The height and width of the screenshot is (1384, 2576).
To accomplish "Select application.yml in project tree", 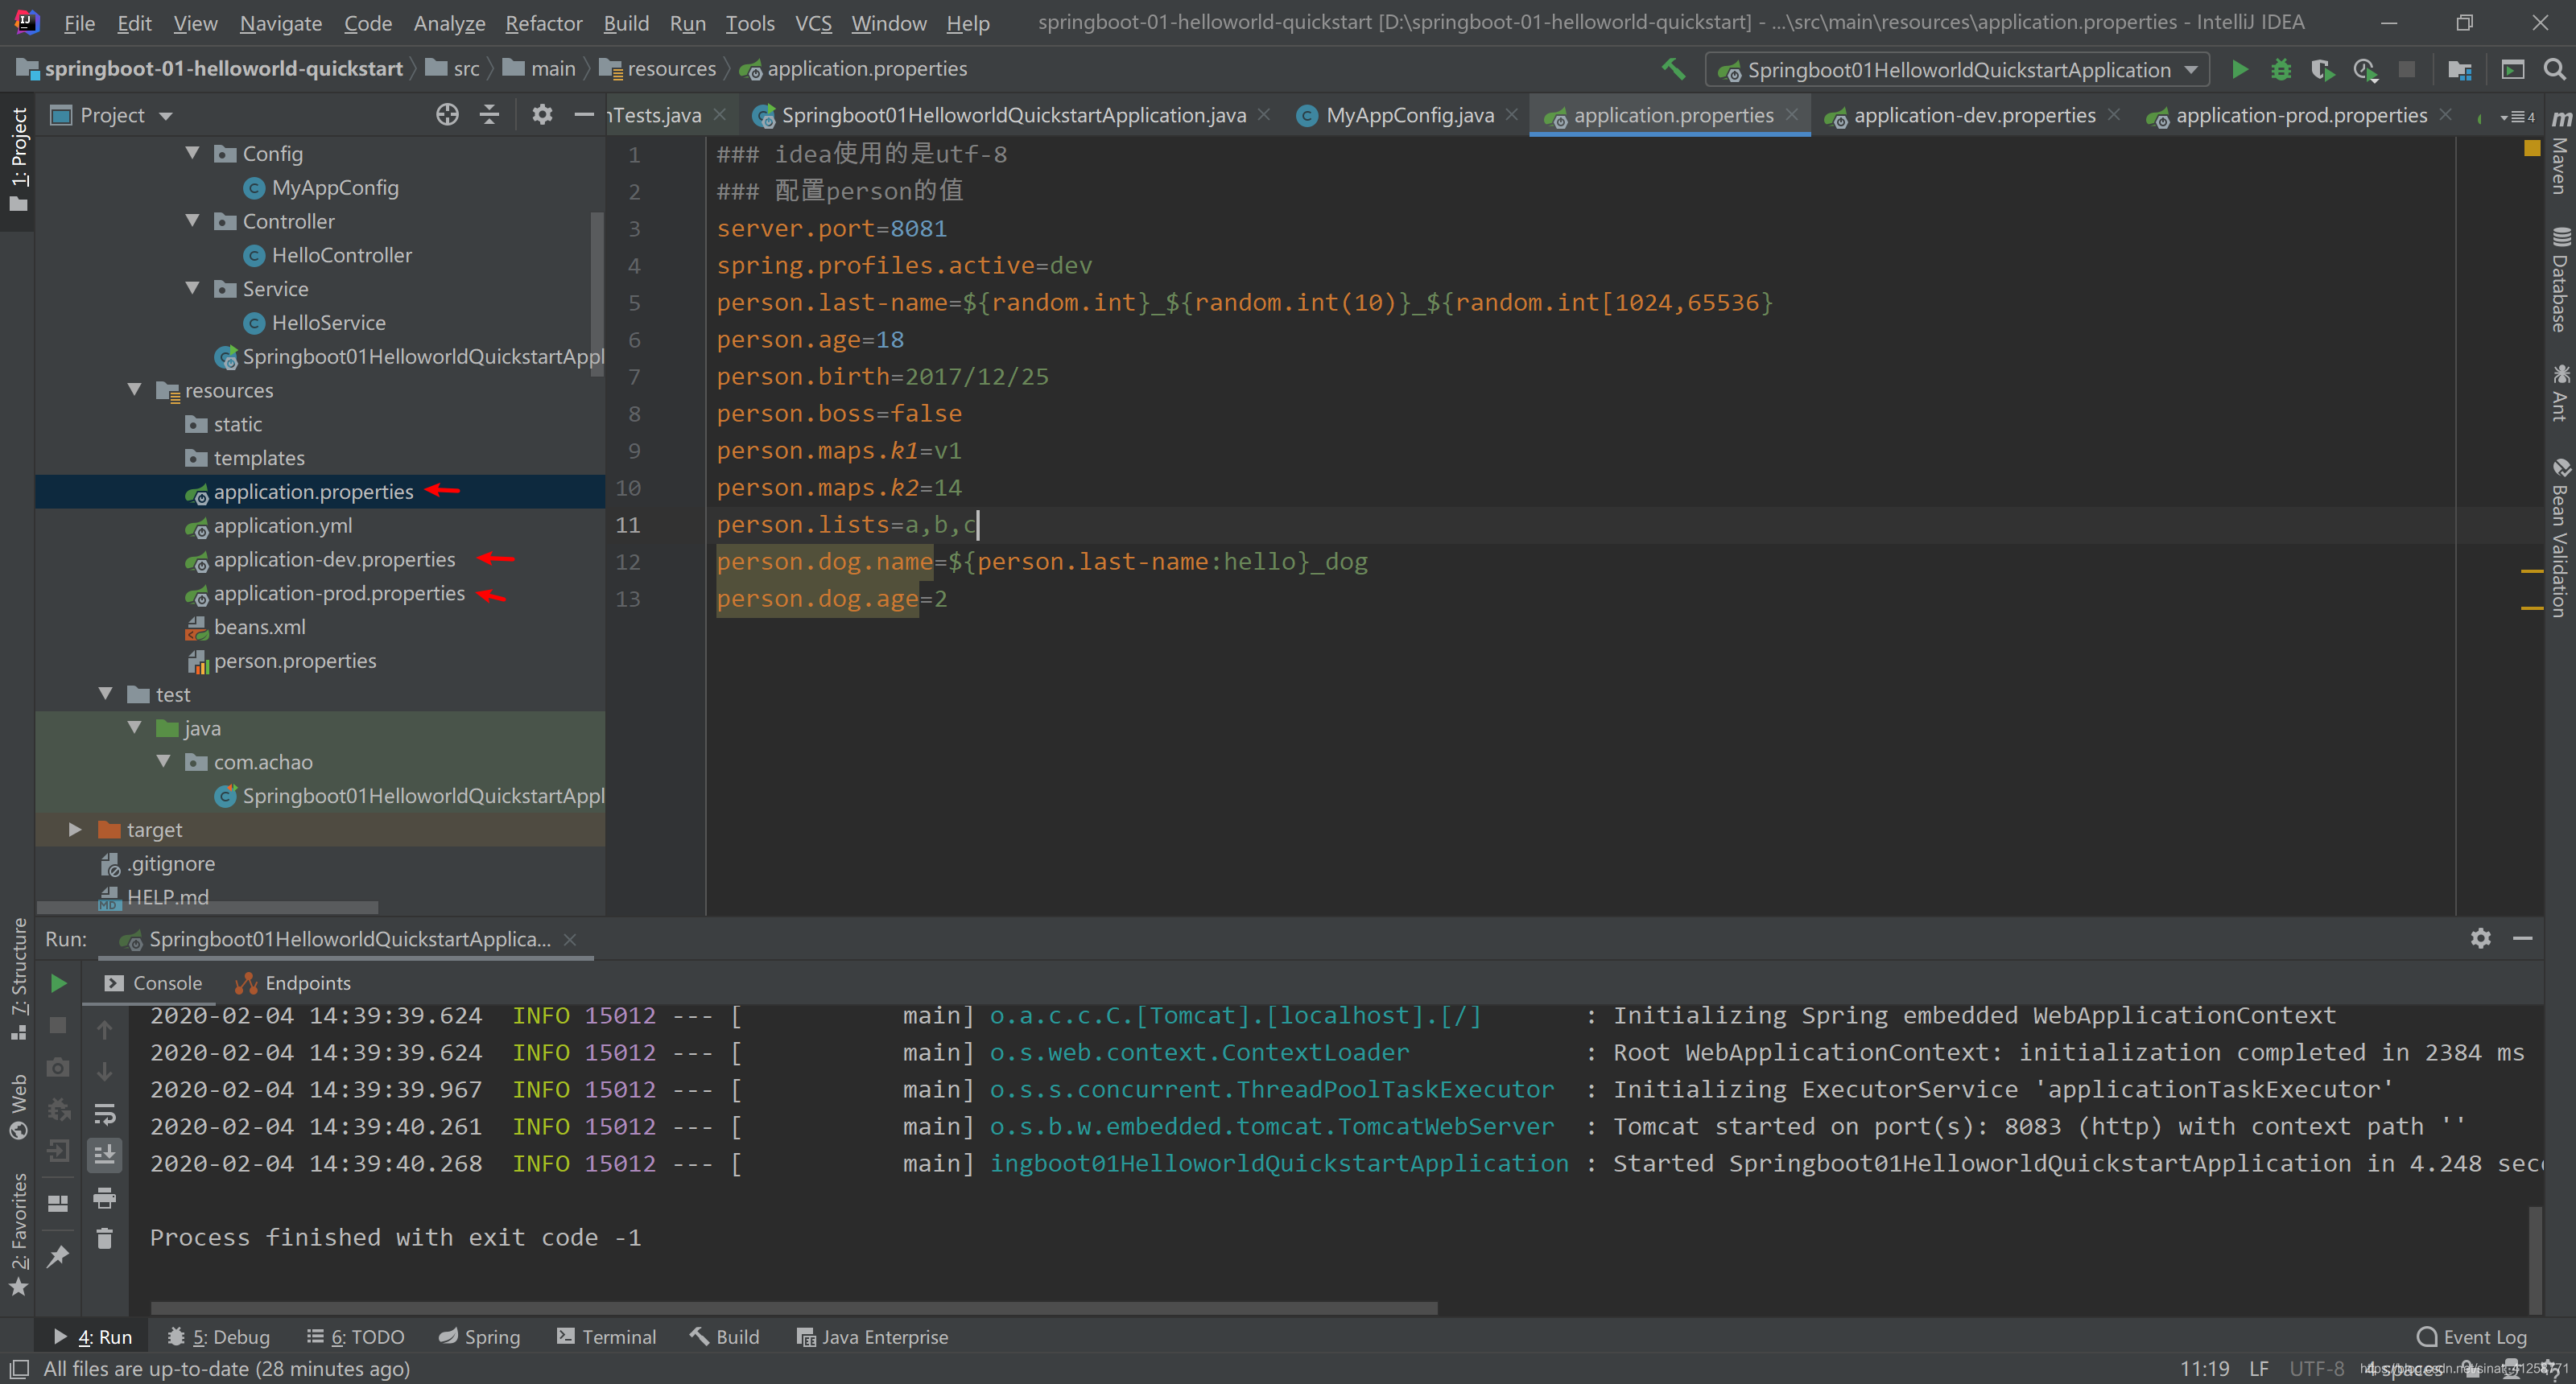I will 282,525.
